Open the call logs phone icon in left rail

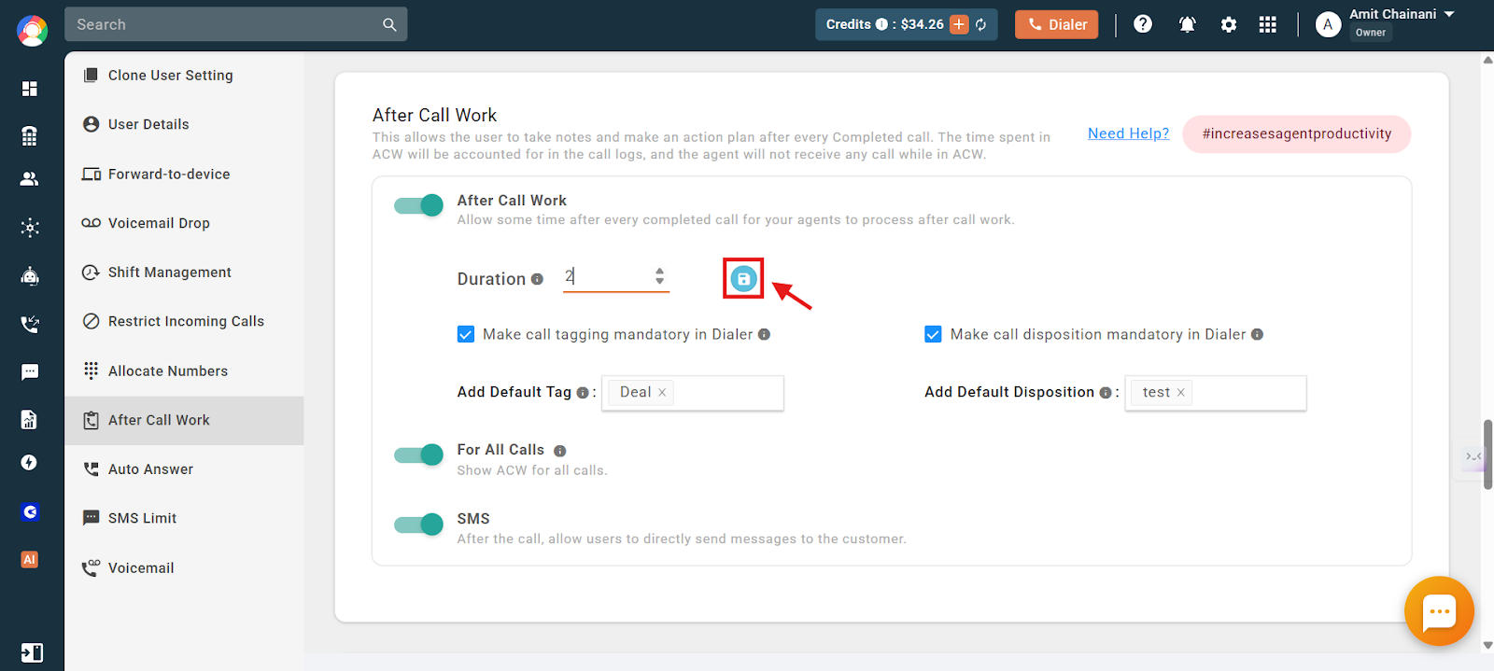tap(30, 324)
